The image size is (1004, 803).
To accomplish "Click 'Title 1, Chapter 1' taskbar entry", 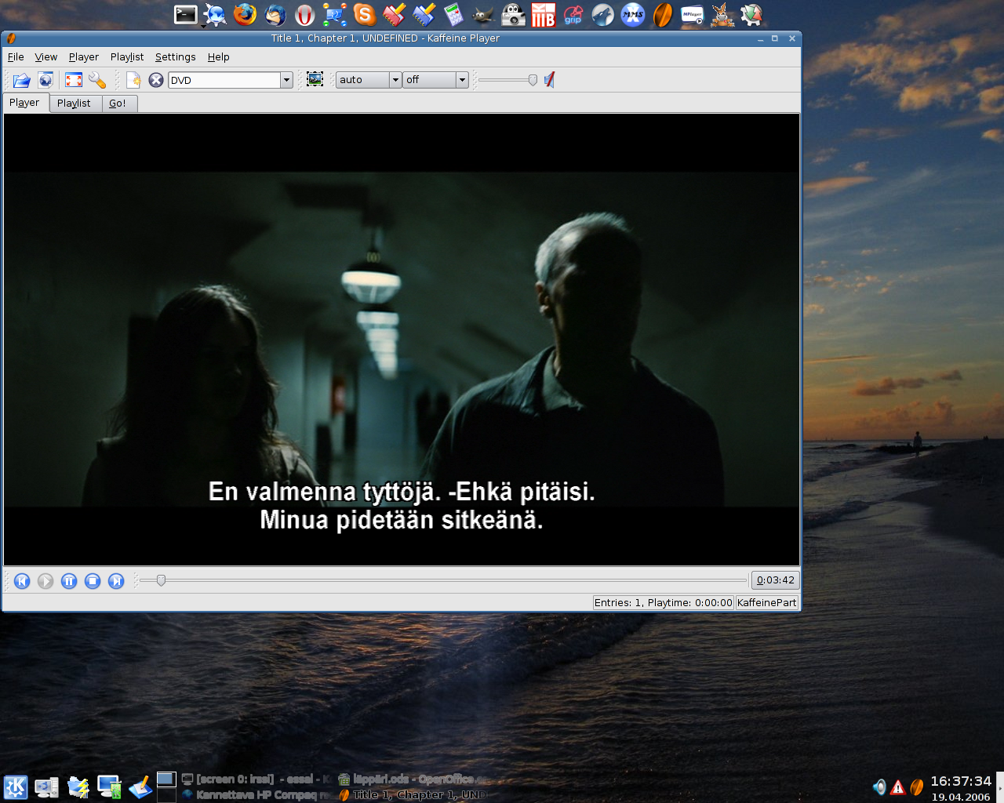I will click(413, 794).
